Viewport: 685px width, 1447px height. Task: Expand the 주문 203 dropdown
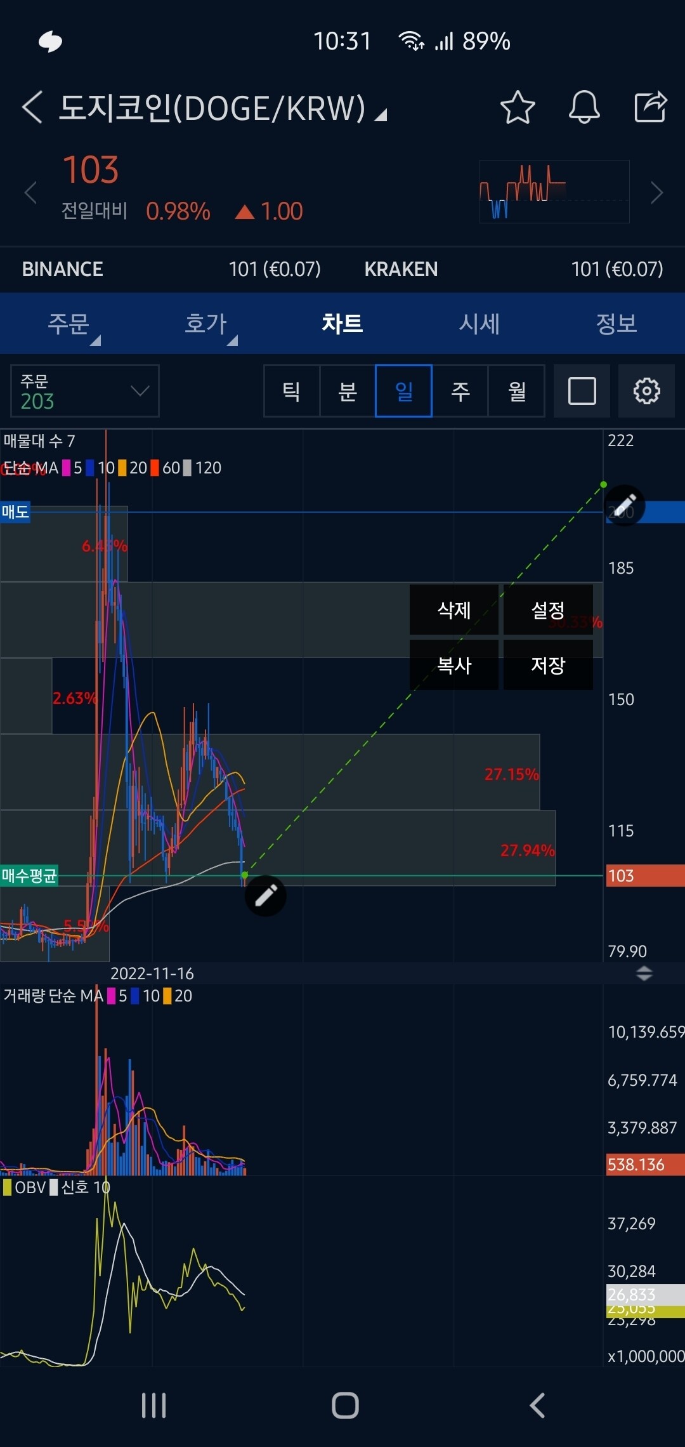[84, 391]
